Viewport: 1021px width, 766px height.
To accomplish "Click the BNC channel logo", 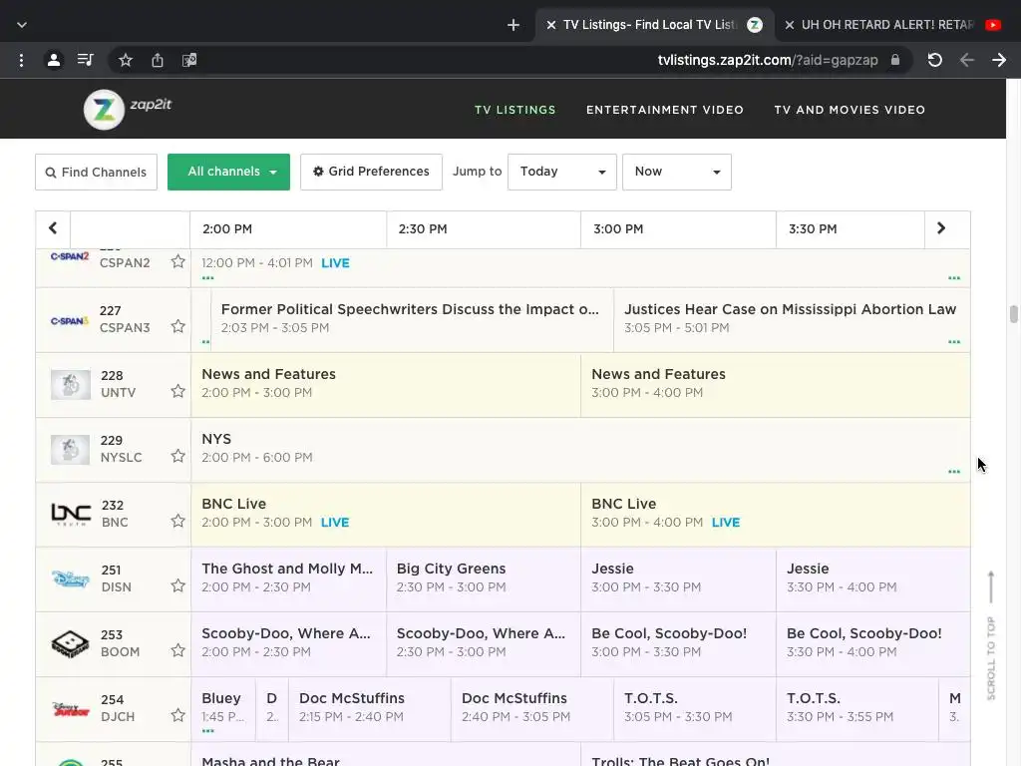I will coord(71,514).
